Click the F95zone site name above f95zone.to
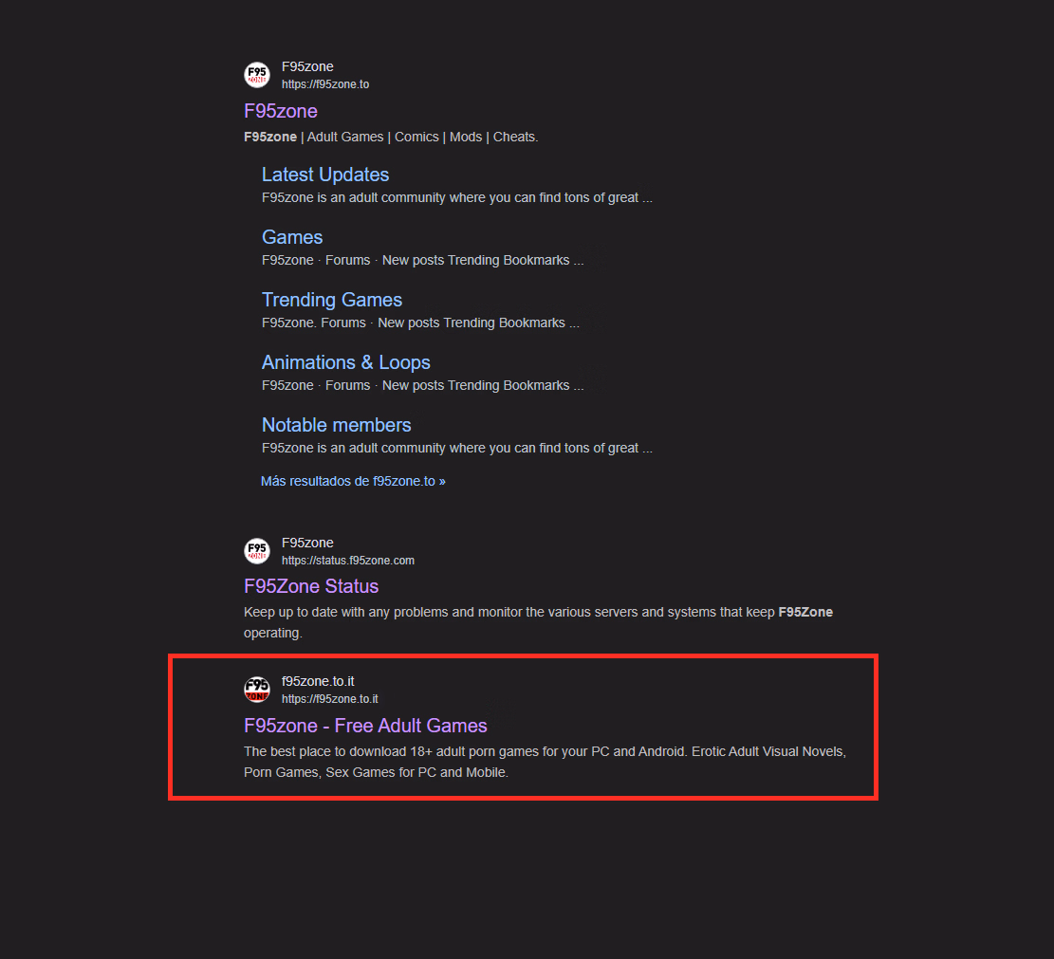This screenshot has width=1054, height=959. (307, 66)
